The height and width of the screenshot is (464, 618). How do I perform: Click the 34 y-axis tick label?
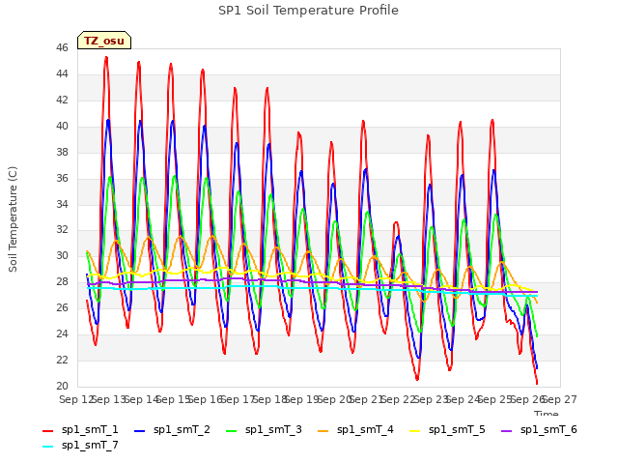62,204
